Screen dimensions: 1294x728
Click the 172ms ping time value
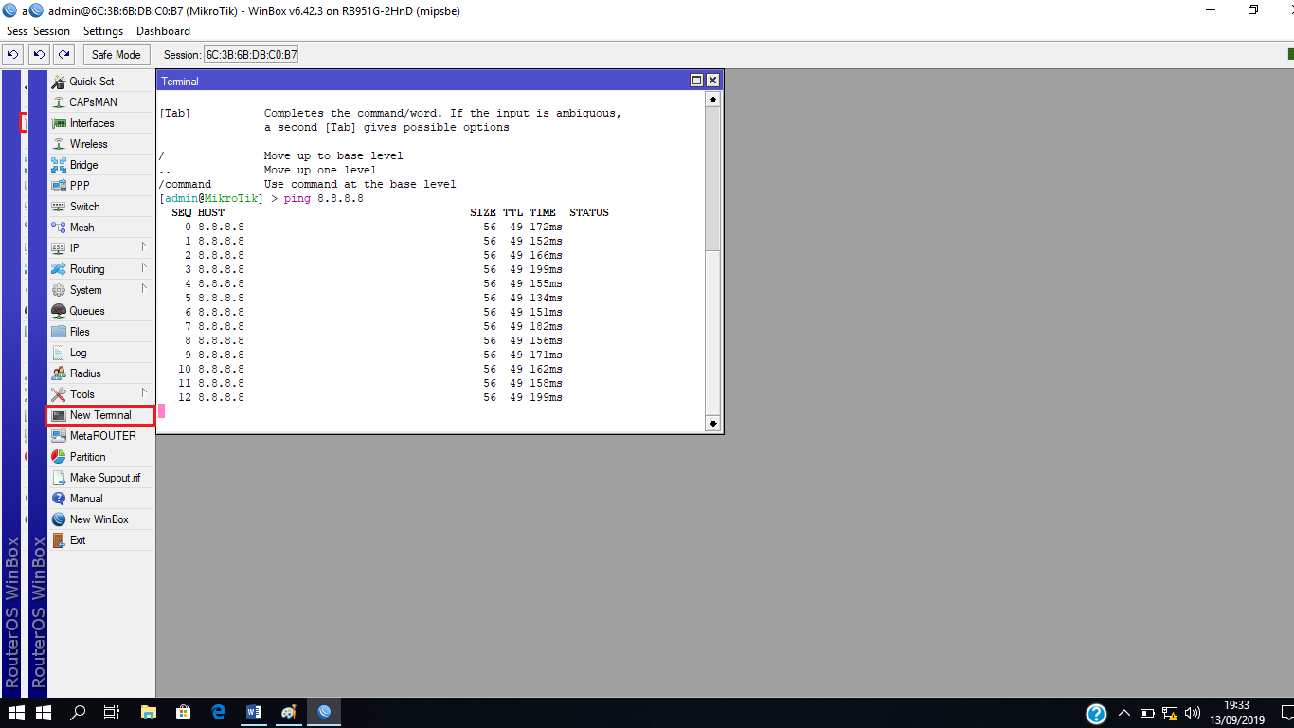(546, 227)
